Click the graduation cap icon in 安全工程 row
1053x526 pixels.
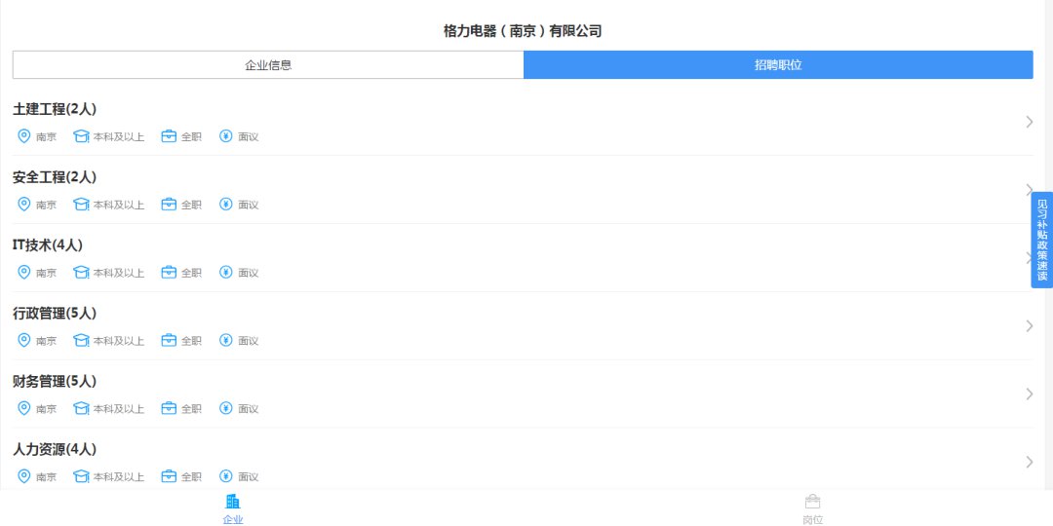tap(81, 204)
